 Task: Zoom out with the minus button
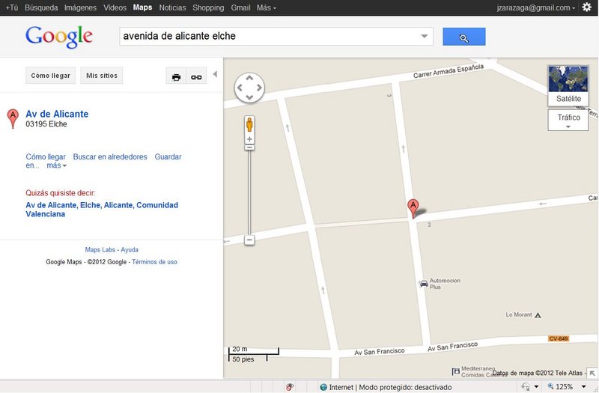point(249,240)
